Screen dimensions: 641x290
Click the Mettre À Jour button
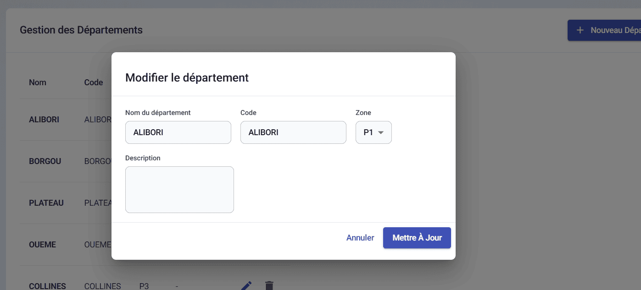click(x=417, y=238)
